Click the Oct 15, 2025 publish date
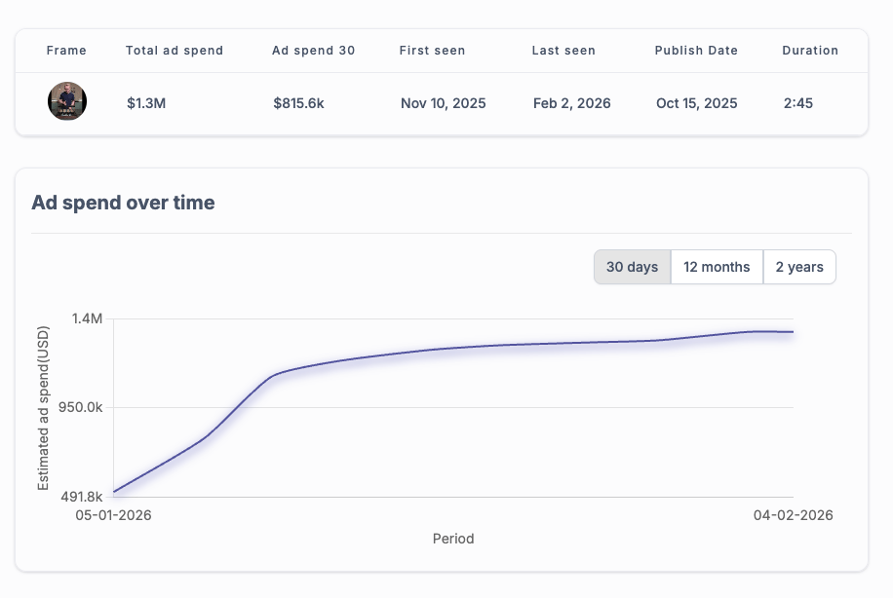Screen dimensions: 893x598 click(x=697, y=103)
